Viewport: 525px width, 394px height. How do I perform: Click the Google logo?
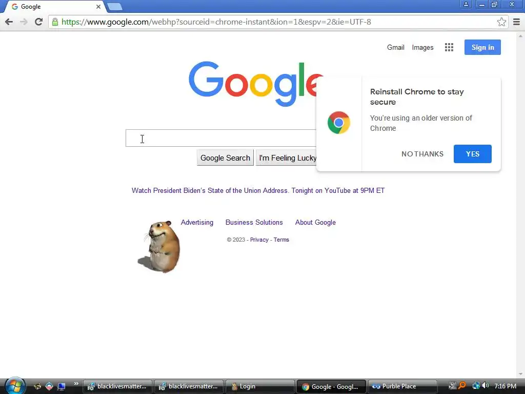tap(256, 84)
